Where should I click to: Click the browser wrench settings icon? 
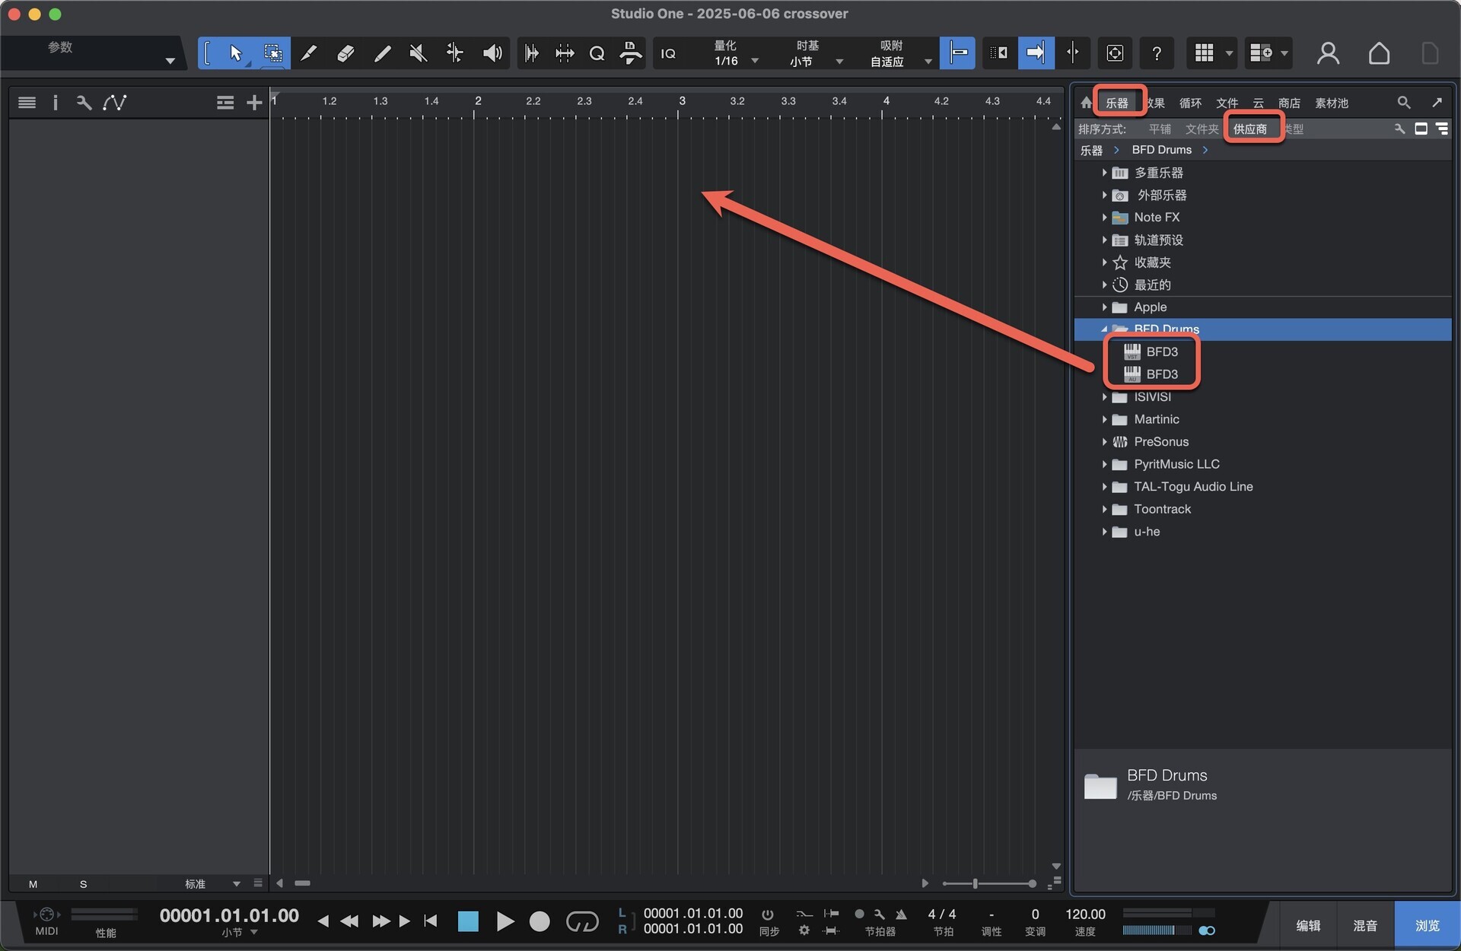(x=1399, y=129)
